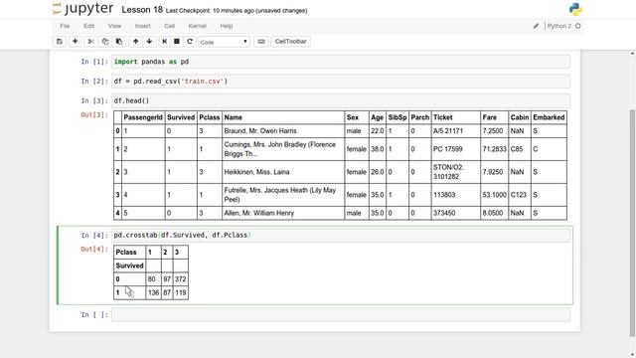
Task: Interrupt kernel with the stop square icon
Action: [177, 42]
